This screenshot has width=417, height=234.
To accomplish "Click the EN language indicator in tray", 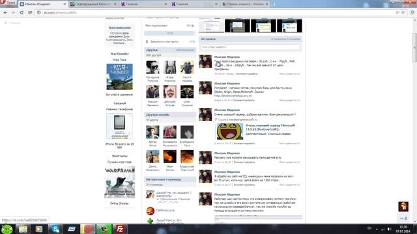I will pyautogui.click(x=369, y=228).
